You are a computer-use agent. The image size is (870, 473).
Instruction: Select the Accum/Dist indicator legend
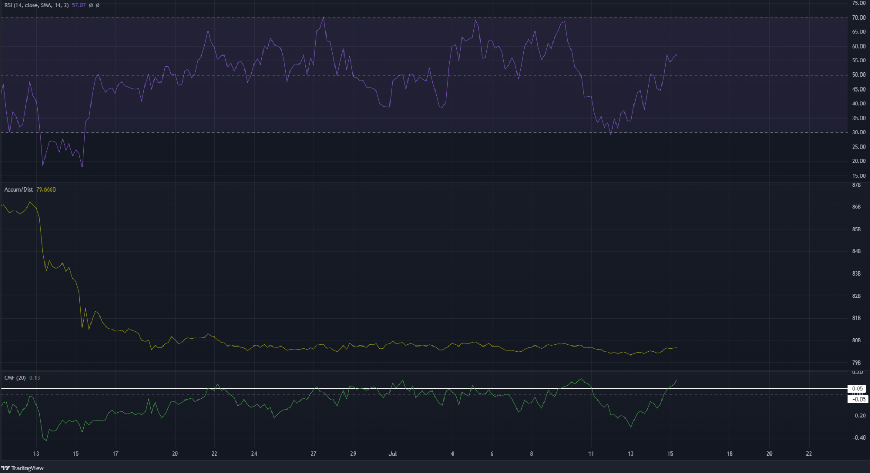click(x=19, y=189)
